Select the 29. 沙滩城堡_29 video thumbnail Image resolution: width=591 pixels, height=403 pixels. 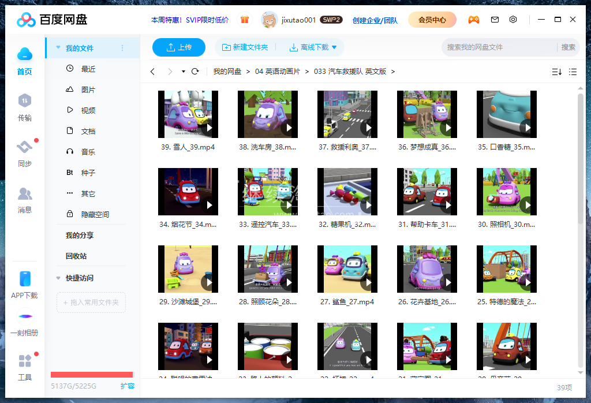tap(188, 269)
